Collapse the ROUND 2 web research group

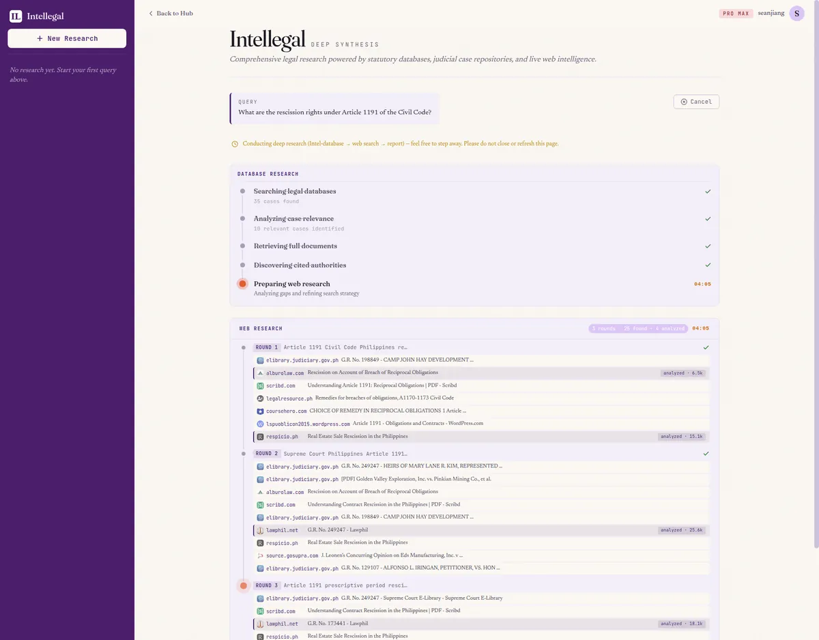(267, 454)
